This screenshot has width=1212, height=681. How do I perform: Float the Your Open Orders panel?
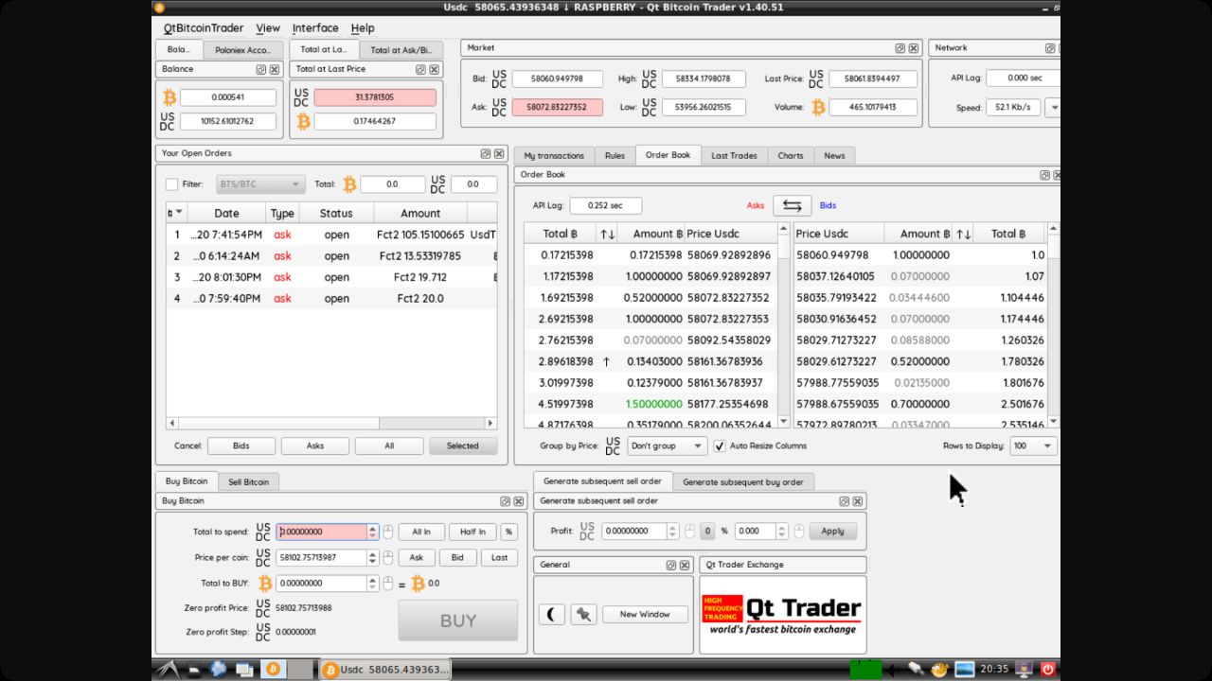(485, 153)
